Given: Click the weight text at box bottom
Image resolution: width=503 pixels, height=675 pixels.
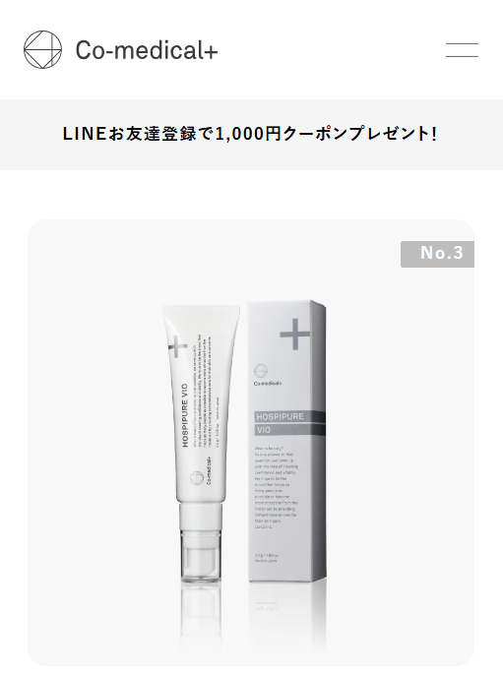Looking at the screenshot, I should 266,558.
